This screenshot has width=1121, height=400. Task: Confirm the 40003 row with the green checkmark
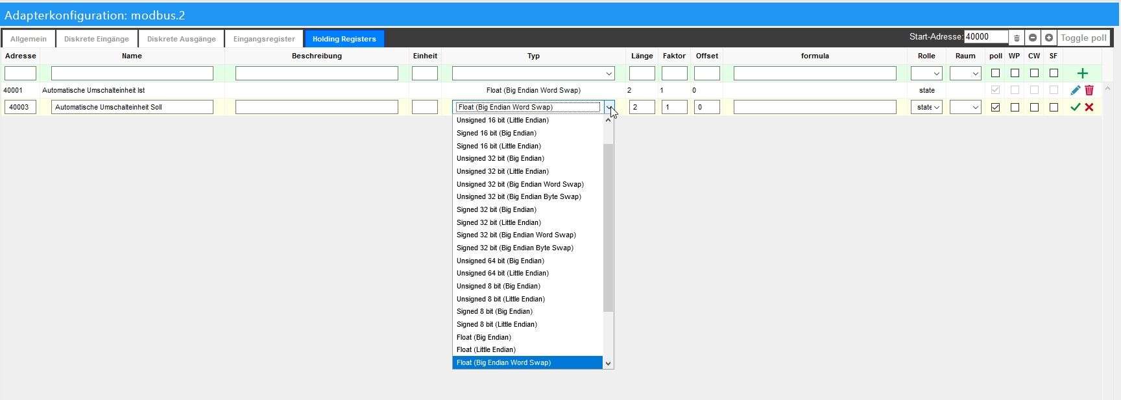pyautogui.click(x=1075, y=108)
